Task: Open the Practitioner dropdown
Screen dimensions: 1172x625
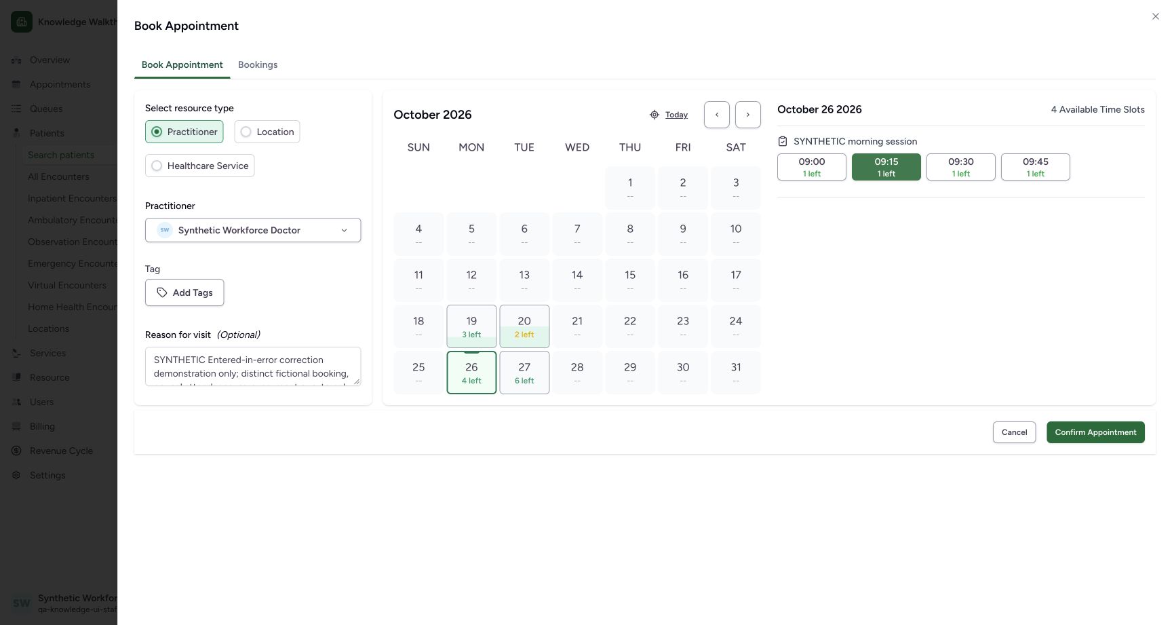Action: click(253, 230)
